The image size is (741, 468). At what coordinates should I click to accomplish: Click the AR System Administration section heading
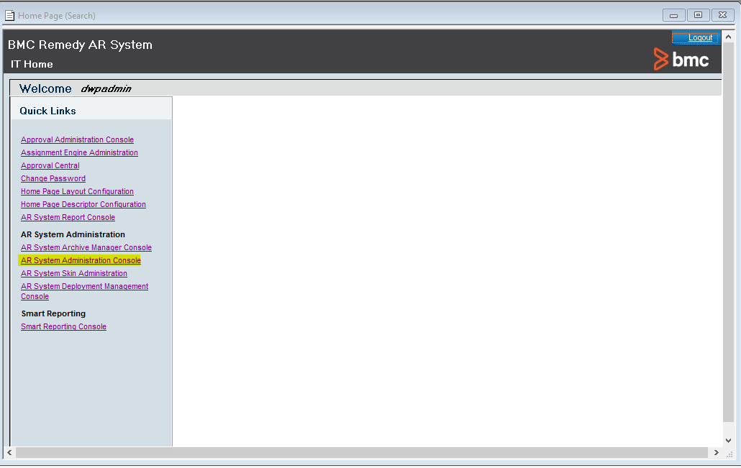click(x=73, y=234)
